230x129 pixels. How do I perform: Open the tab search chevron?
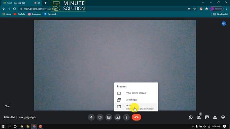203,3
